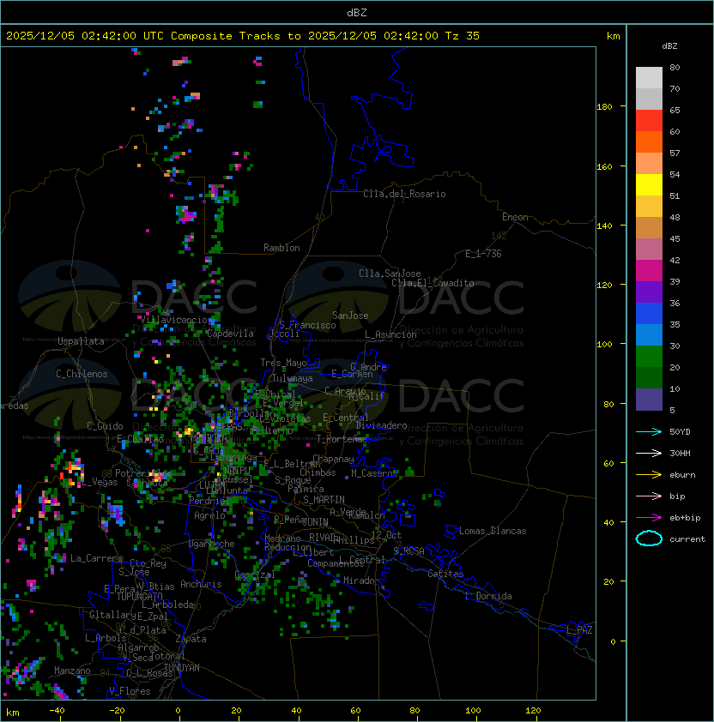Screen dimensions: 714x722
Task: Select the 36 dBZ blue swatch
Action: [x=649, y=314]
